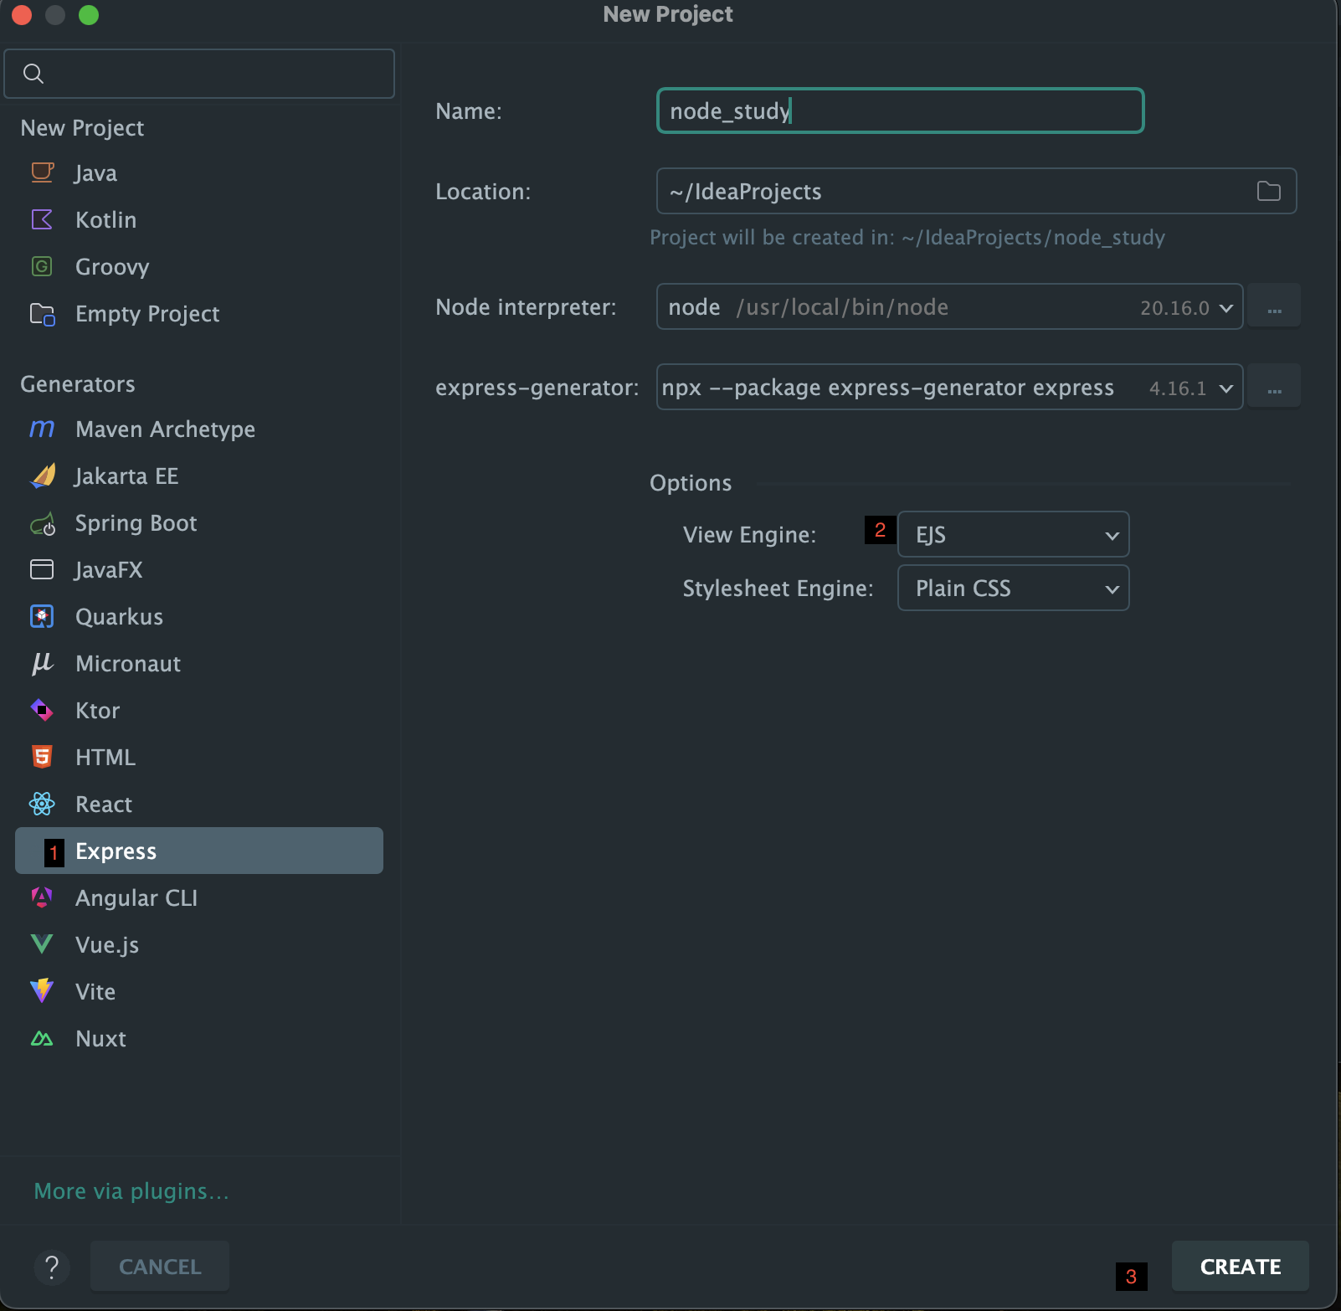Select the Empty Project option
Viewport: 1341px width, 1311px height.
coord(199,314)
